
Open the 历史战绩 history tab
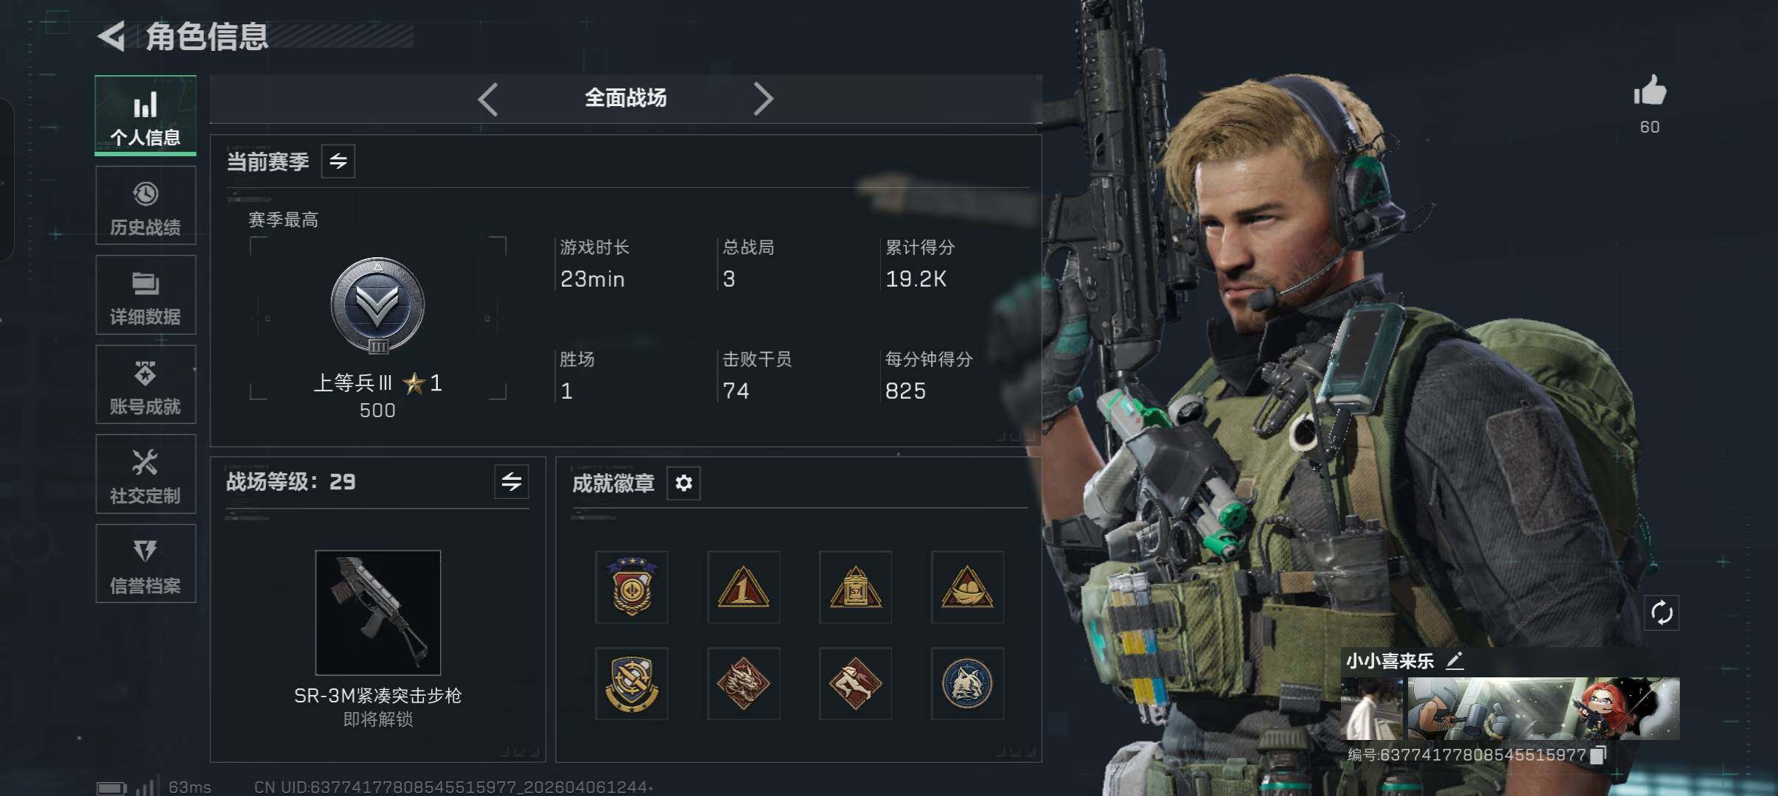(145, 206)
